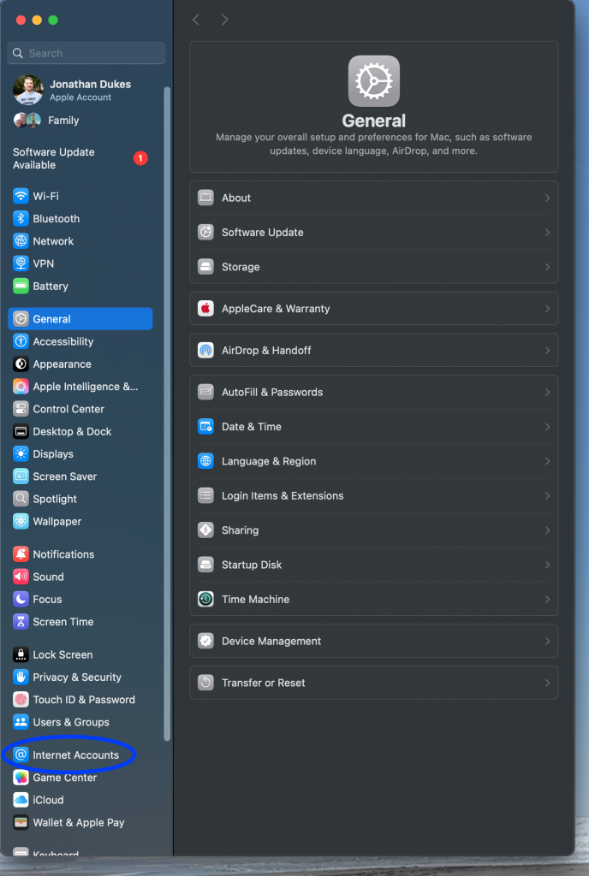Select the Wallet & Apple Pay icon

(21, 822)
